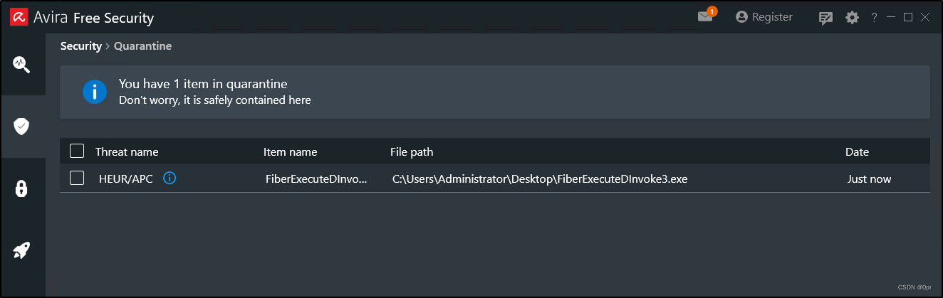Open the mail notifications icon
The height and width of the screenshot is (298, 943).
(705, 17)
